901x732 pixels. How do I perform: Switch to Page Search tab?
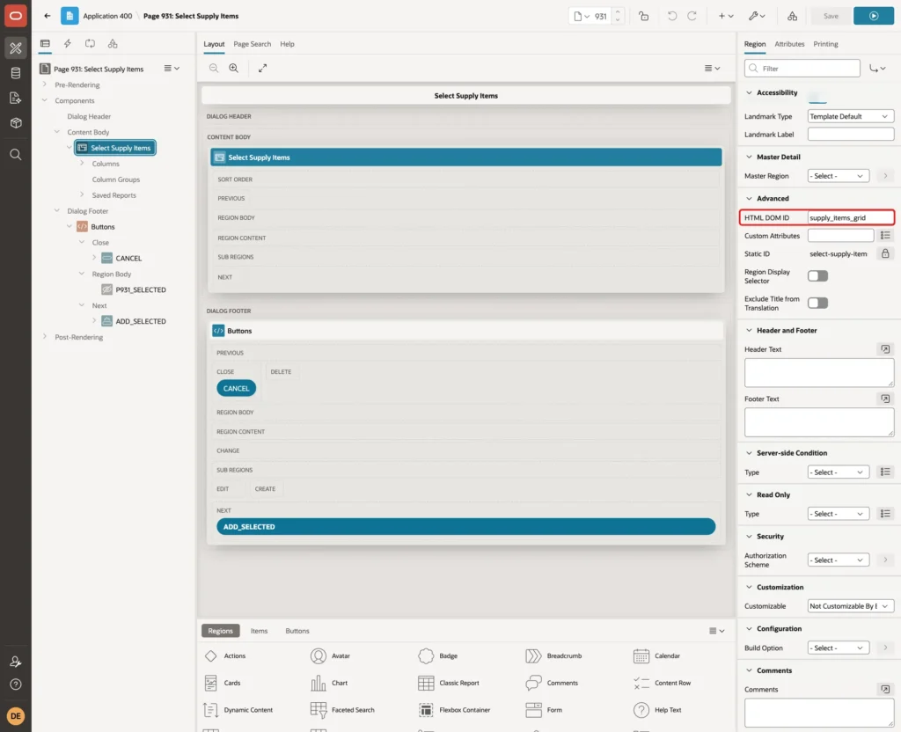click(252, 44)
